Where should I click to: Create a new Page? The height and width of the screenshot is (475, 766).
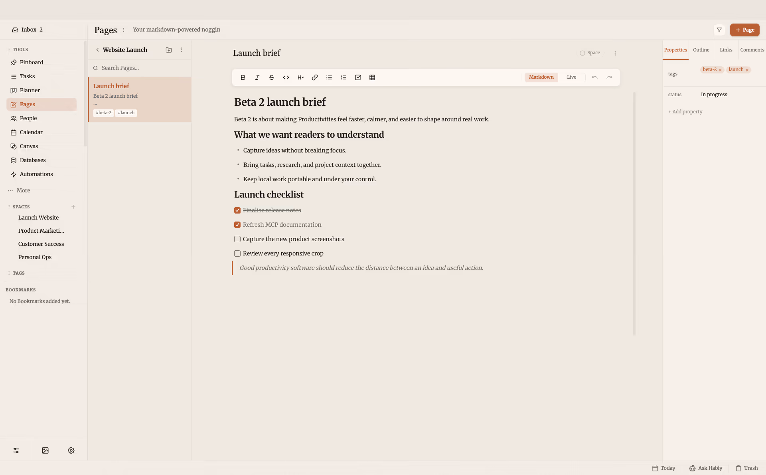744,30
